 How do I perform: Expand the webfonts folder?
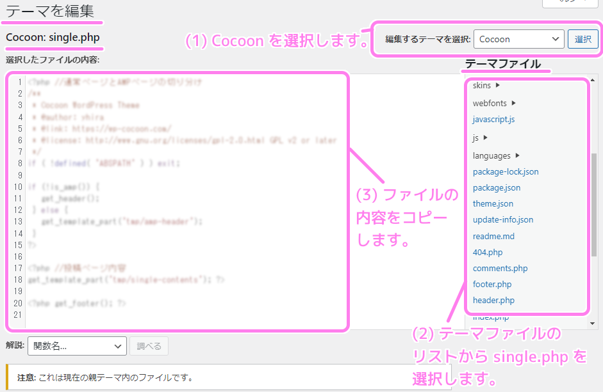pos(494,103)
